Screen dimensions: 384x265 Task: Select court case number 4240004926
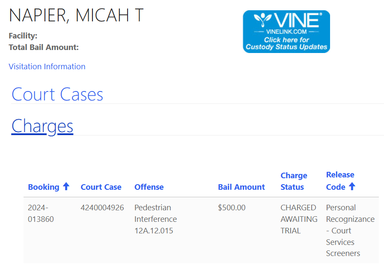point(102,208)
